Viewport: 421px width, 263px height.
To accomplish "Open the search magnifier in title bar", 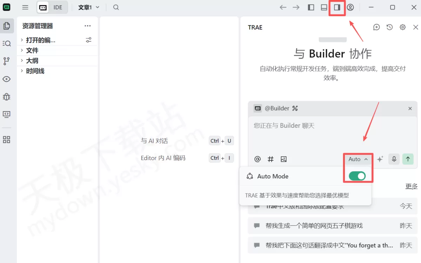I will pyautogui.click(x=116, y=7).
